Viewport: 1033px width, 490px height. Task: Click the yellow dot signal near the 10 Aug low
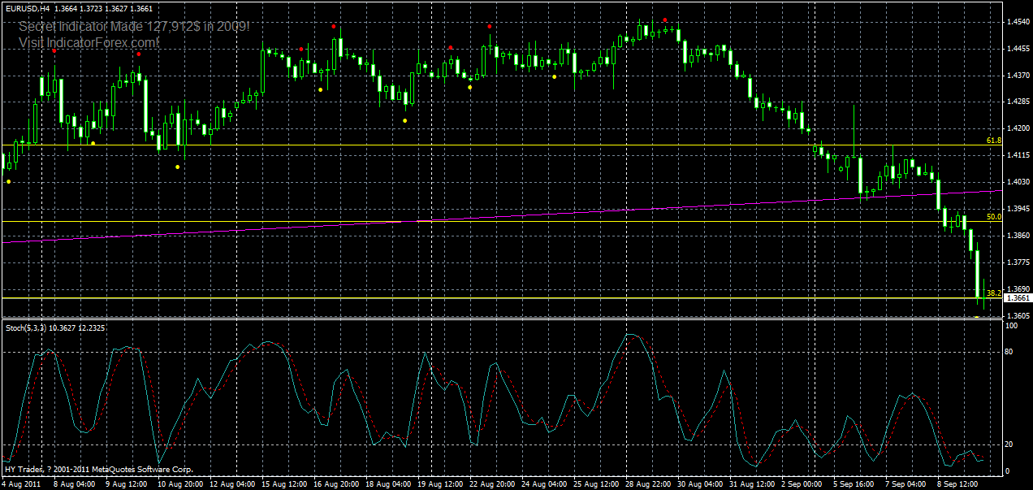[177, 167]
